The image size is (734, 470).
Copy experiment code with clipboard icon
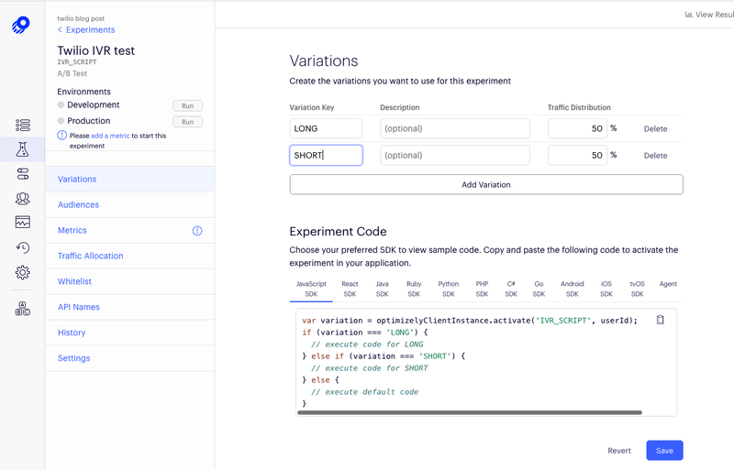coord(660,320)
